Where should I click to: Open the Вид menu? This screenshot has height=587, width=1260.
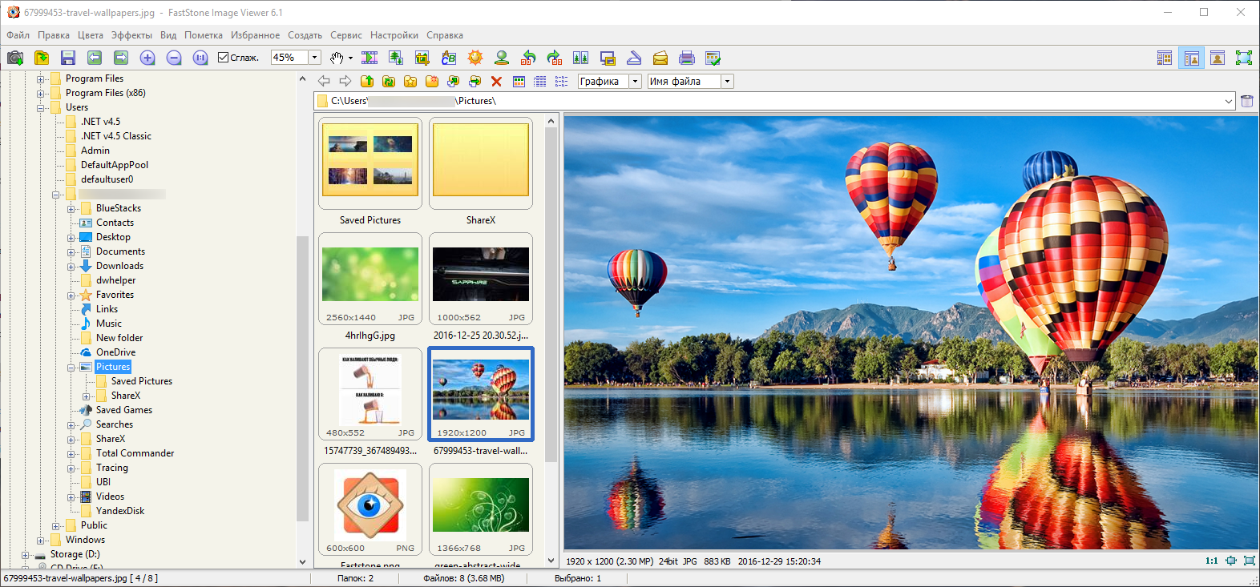point(168,35)
